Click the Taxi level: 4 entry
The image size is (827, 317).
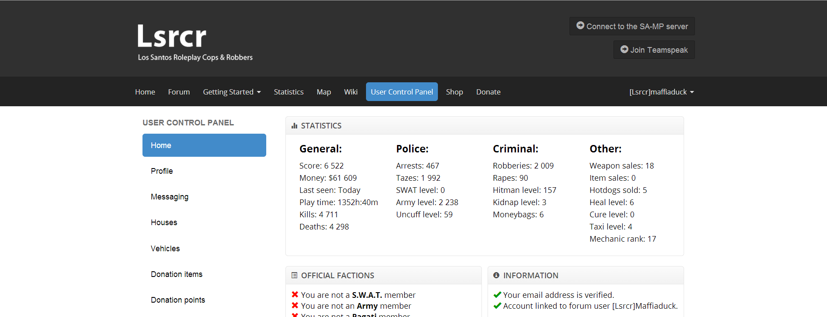(611, 227)
